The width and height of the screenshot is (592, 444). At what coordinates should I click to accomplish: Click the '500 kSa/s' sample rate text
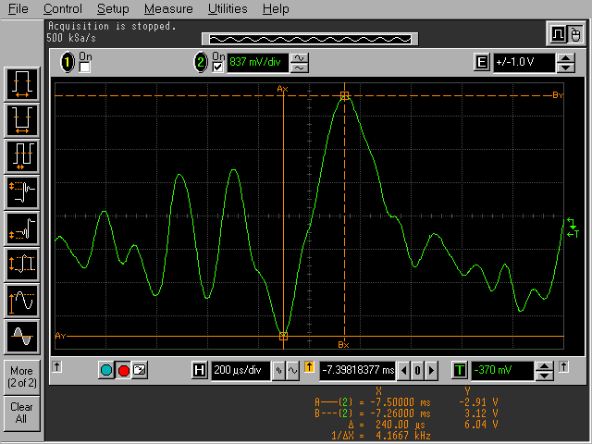(x=71, y=38)
